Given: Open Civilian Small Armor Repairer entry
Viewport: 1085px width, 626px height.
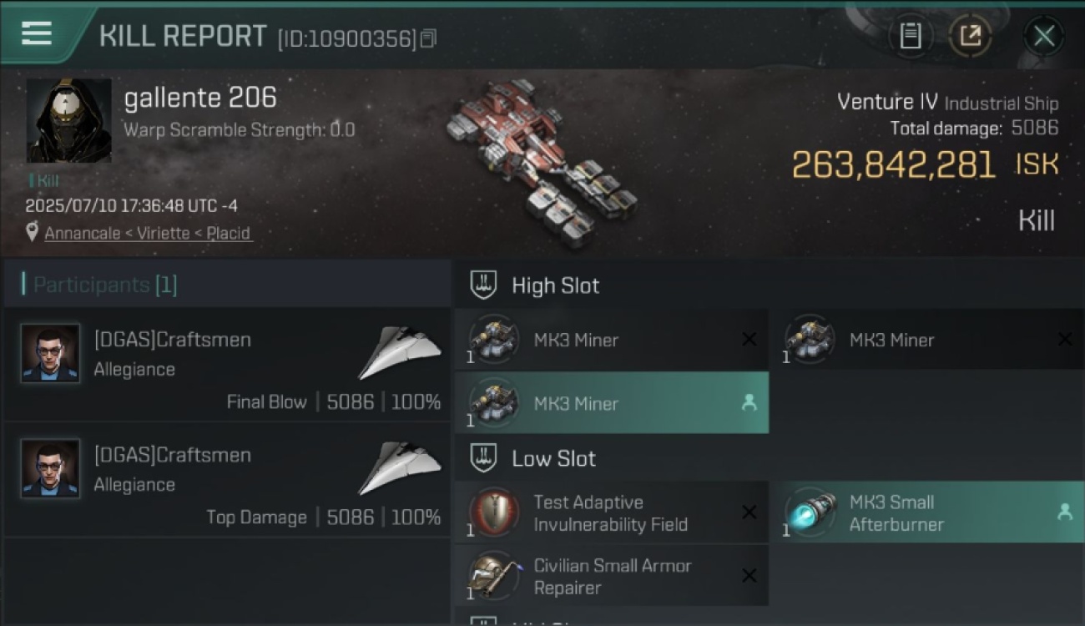Looking at the screenshot, I should coord(612,577).
